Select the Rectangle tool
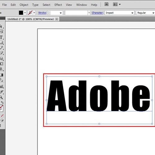 pyautogui.click(x=2, y=42)
